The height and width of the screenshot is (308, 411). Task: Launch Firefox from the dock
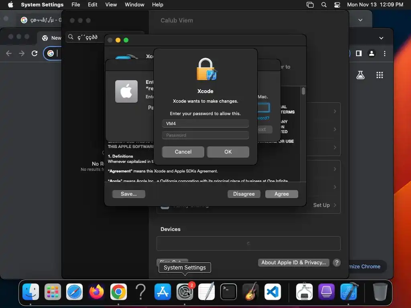96,292
